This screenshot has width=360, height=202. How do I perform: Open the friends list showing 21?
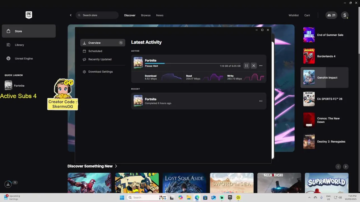pos(331,15)
